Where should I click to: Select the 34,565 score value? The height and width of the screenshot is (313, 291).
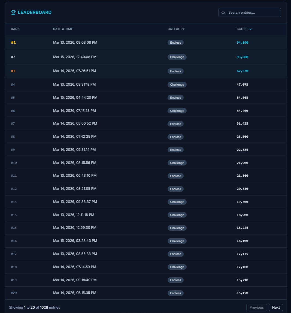242,98
